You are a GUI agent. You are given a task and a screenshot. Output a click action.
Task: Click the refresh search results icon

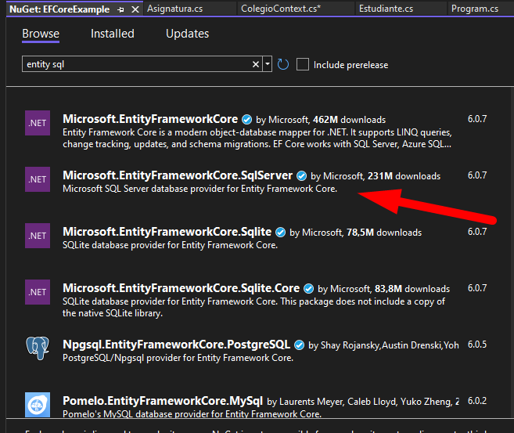click(x=283, y=64)
